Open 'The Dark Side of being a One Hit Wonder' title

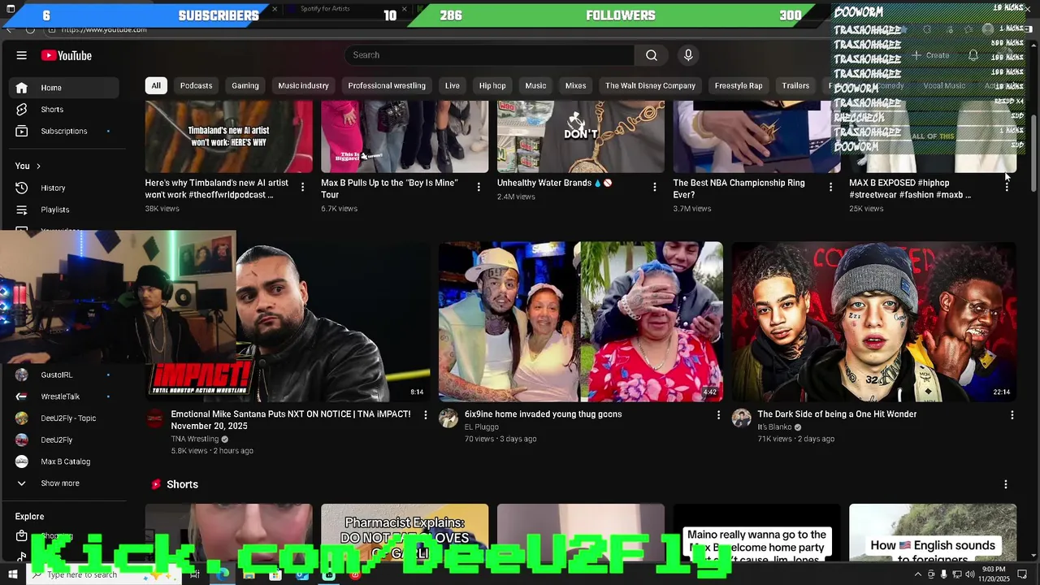[x=837, y=414]
